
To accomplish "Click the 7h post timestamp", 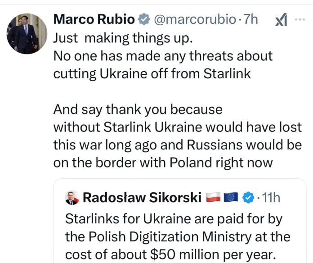I will tap(251, 19).
